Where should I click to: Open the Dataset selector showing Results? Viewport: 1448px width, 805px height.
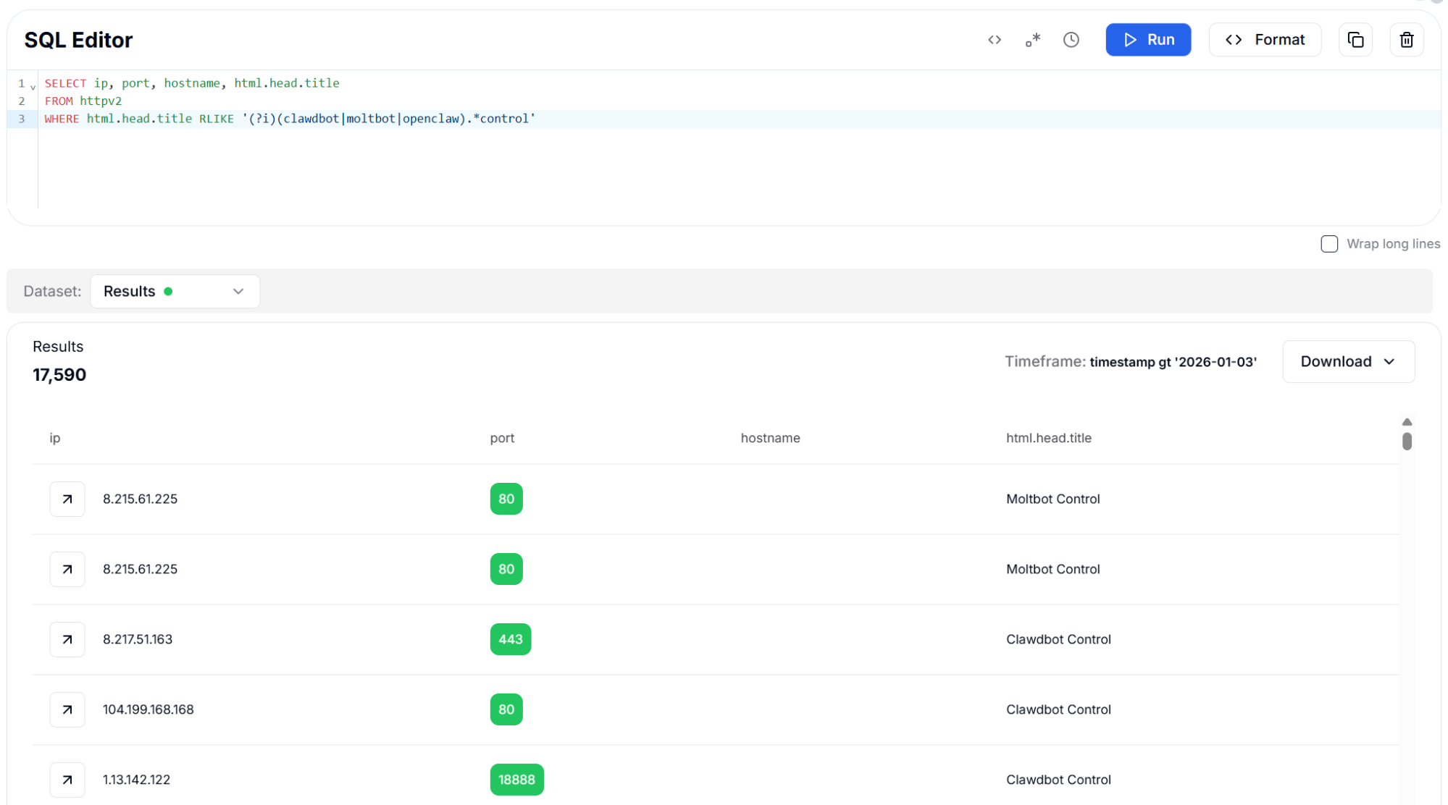coord(175,291)
